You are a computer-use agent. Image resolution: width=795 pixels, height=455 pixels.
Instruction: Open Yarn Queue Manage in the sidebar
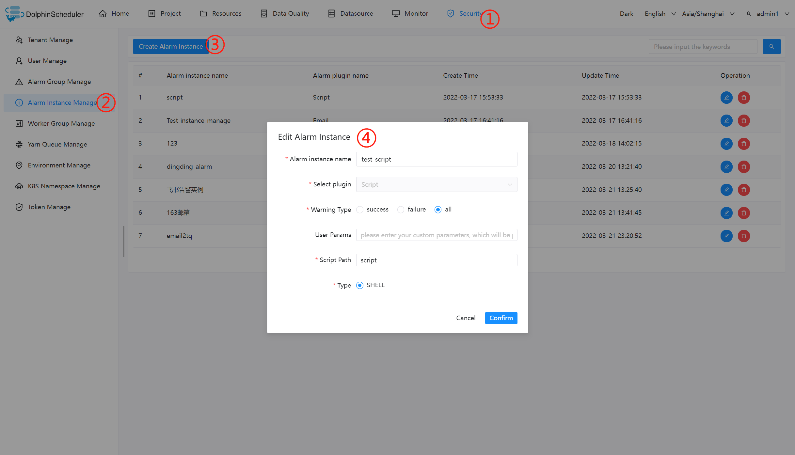(57, 144)
